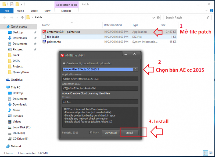Viewport: 215px width, 157px height.
Task: Toggle the Music checkbox in AMTEmu
Action: tap(91, 133)
